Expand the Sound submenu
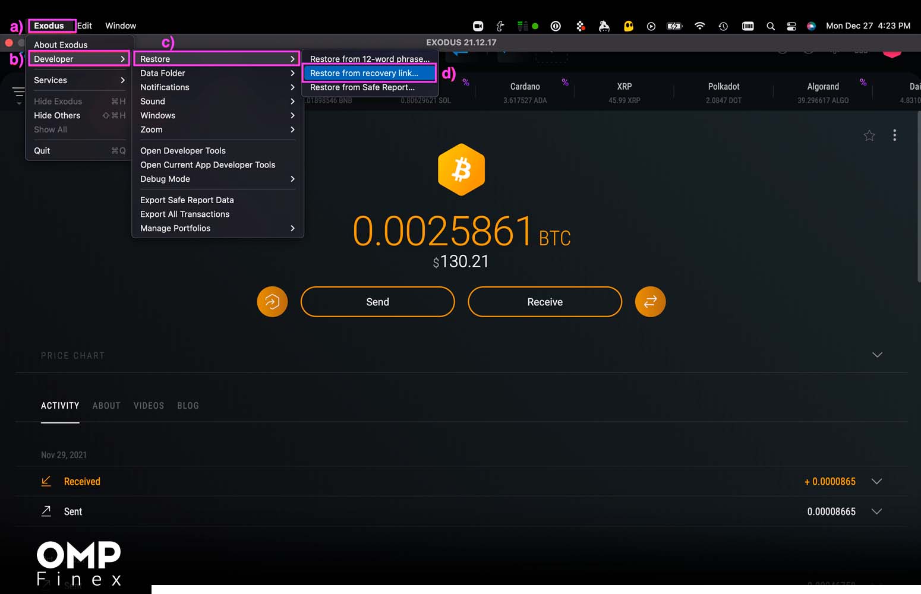This screenshot has width=921, height=594. (217, 102)
